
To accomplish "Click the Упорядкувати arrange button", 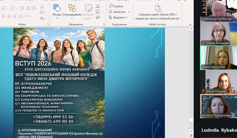I will [x=72, y=12].
